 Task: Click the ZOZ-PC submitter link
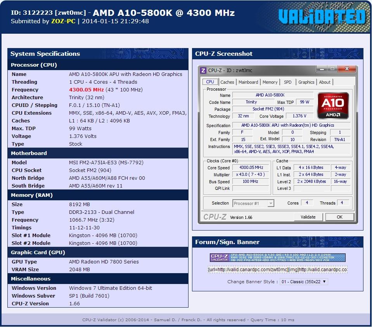point(63,21)
